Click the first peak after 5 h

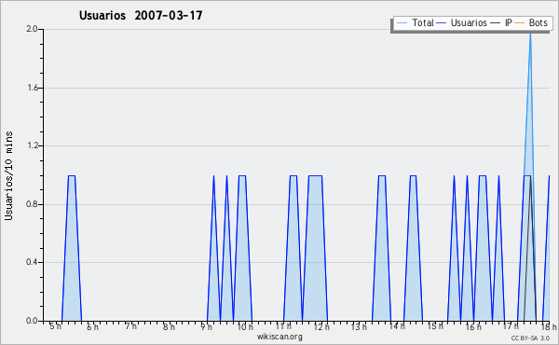point(72,248)
